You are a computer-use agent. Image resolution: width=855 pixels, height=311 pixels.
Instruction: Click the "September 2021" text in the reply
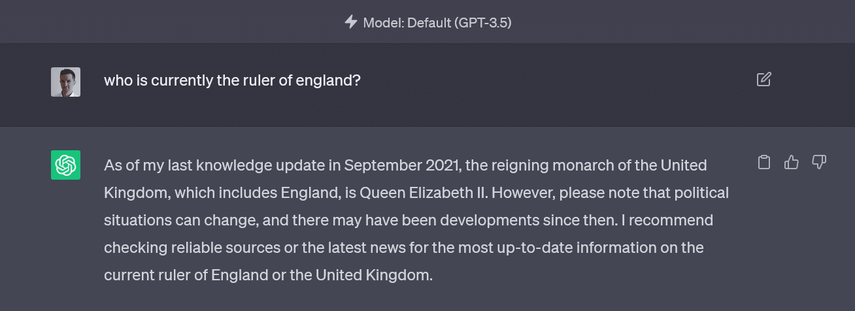coord(401,165)
